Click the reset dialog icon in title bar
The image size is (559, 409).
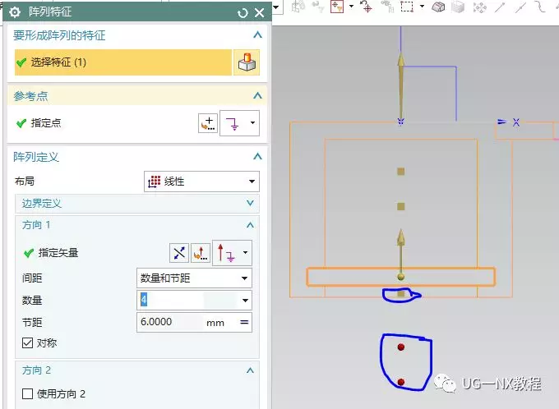(243, 13)
